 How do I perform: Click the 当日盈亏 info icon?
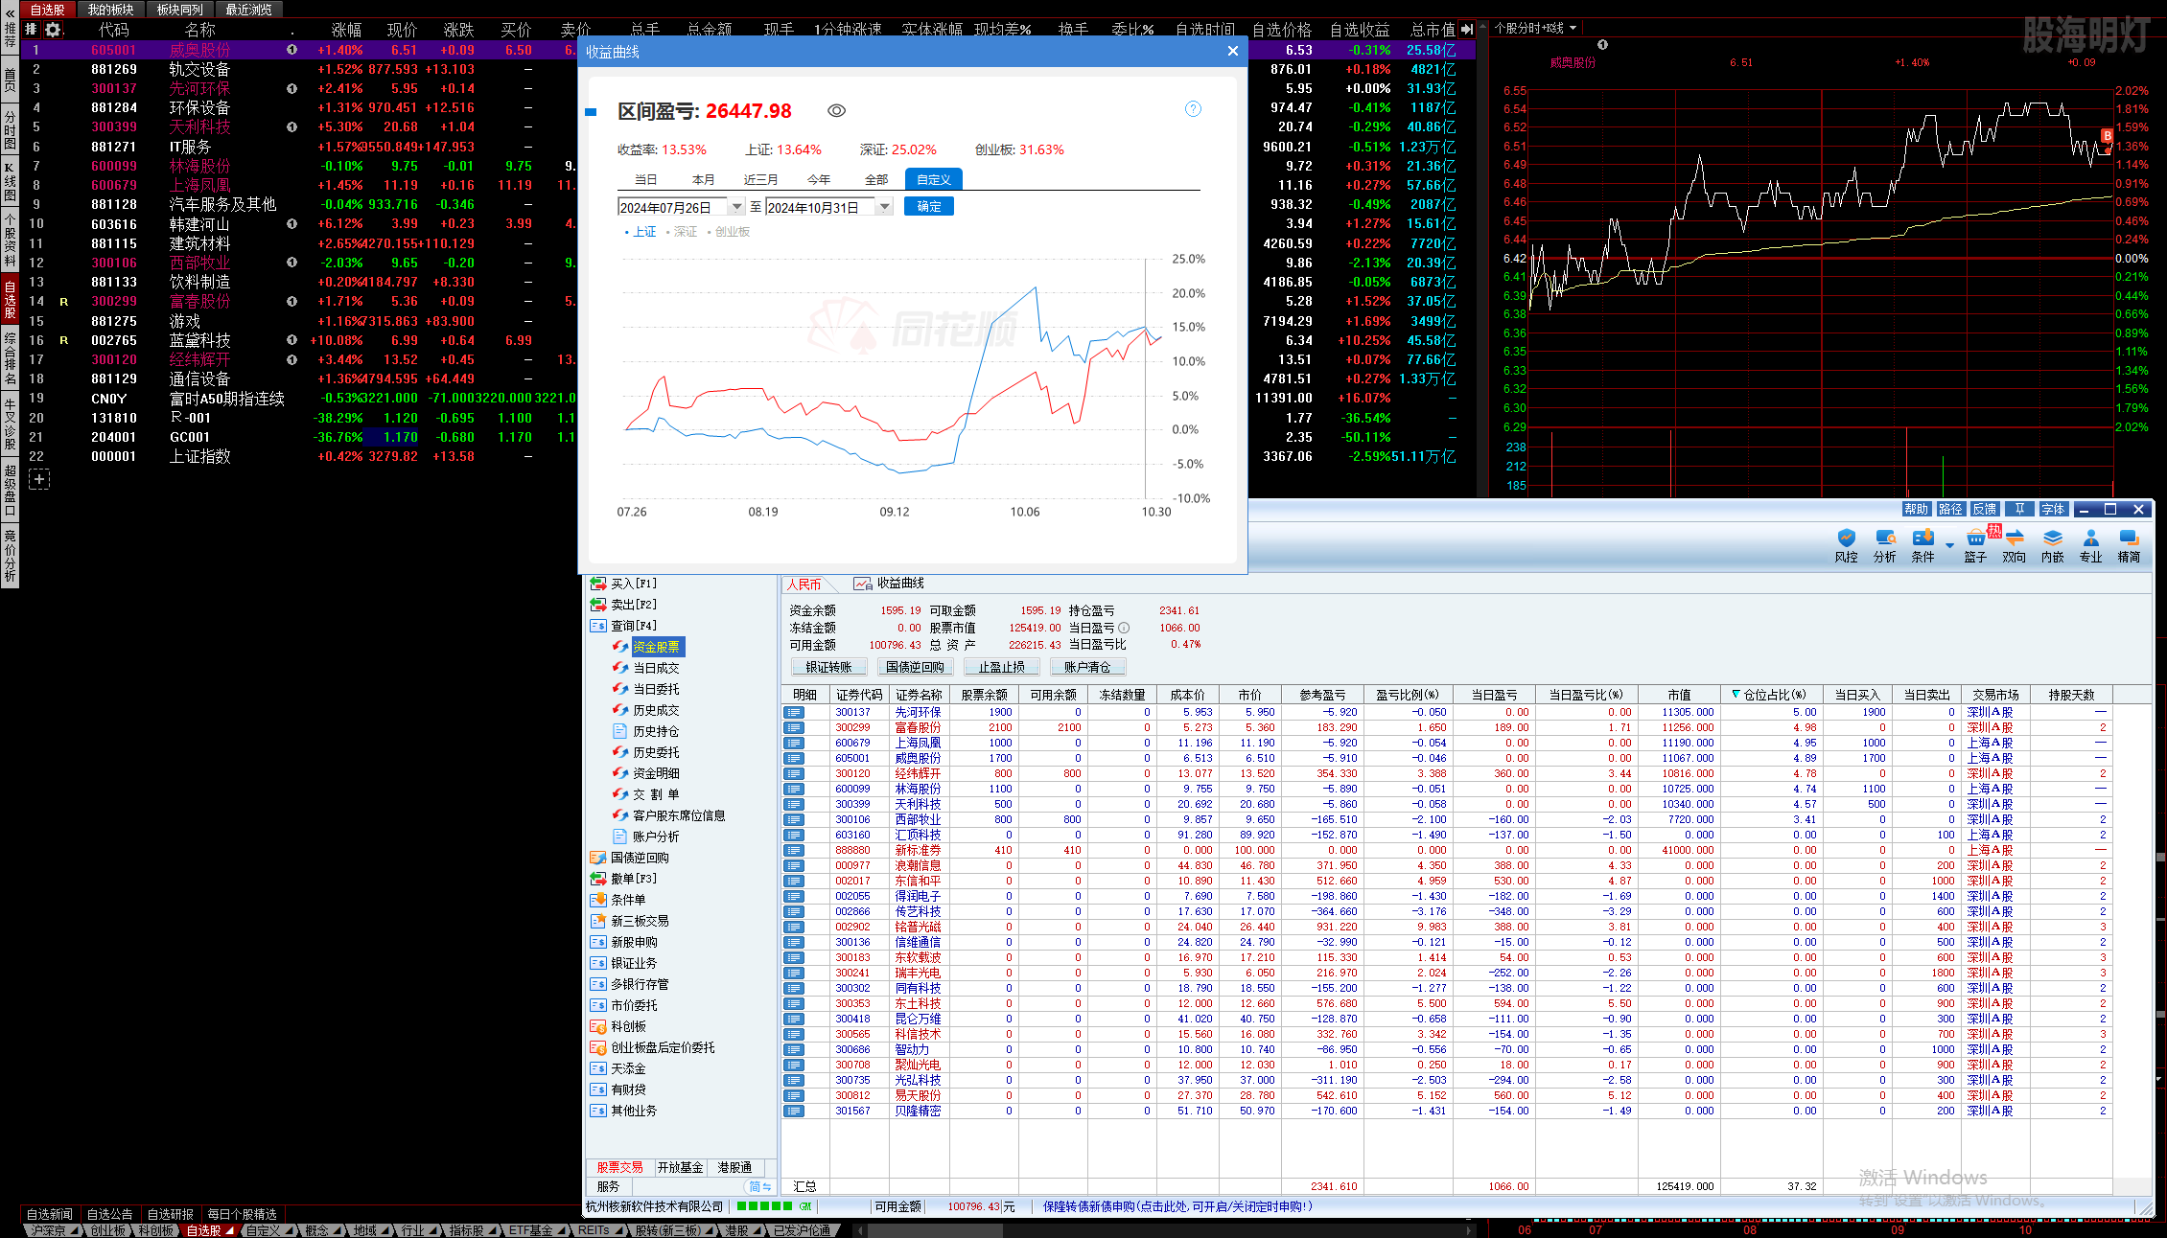click(1124, 628)
